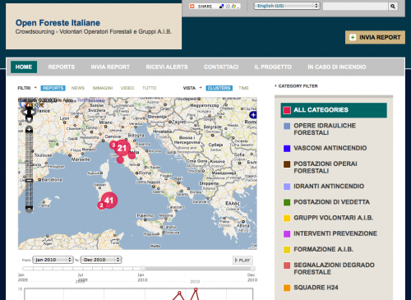Open the Ricevi Alerts page
The height and width of the screenshot is (300, 411).
click(x=167, y=67)
